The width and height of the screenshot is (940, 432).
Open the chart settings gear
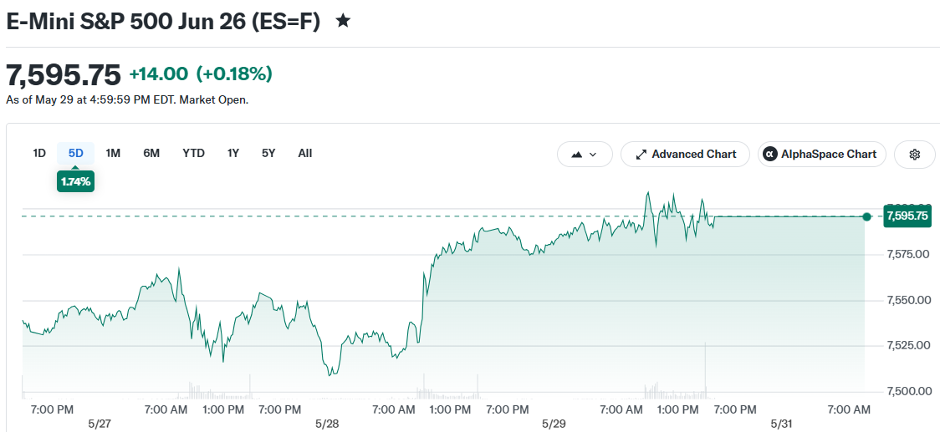914,155
